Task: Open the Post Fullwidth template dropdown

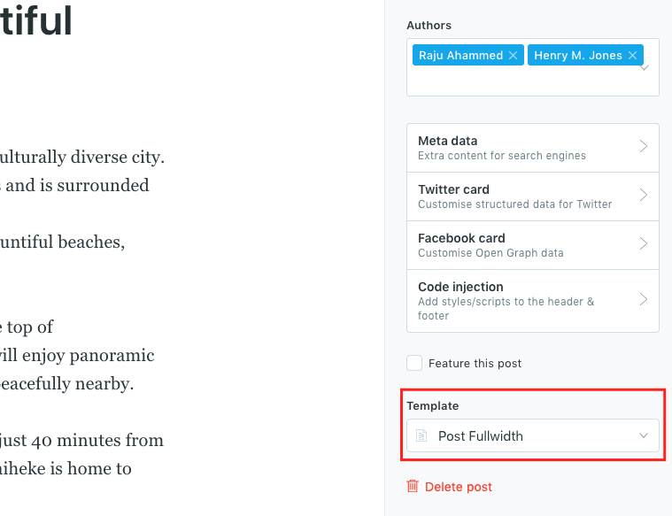Action: point(531,436)
